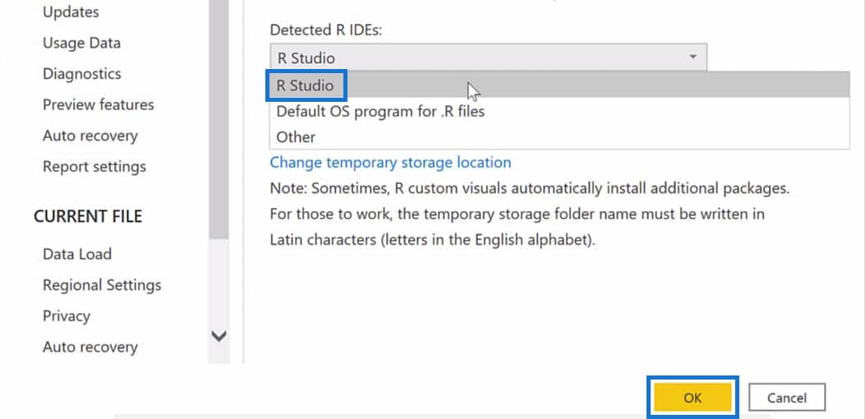
Task: Open Report settings in the sidebar
Action: click(94, 167)
